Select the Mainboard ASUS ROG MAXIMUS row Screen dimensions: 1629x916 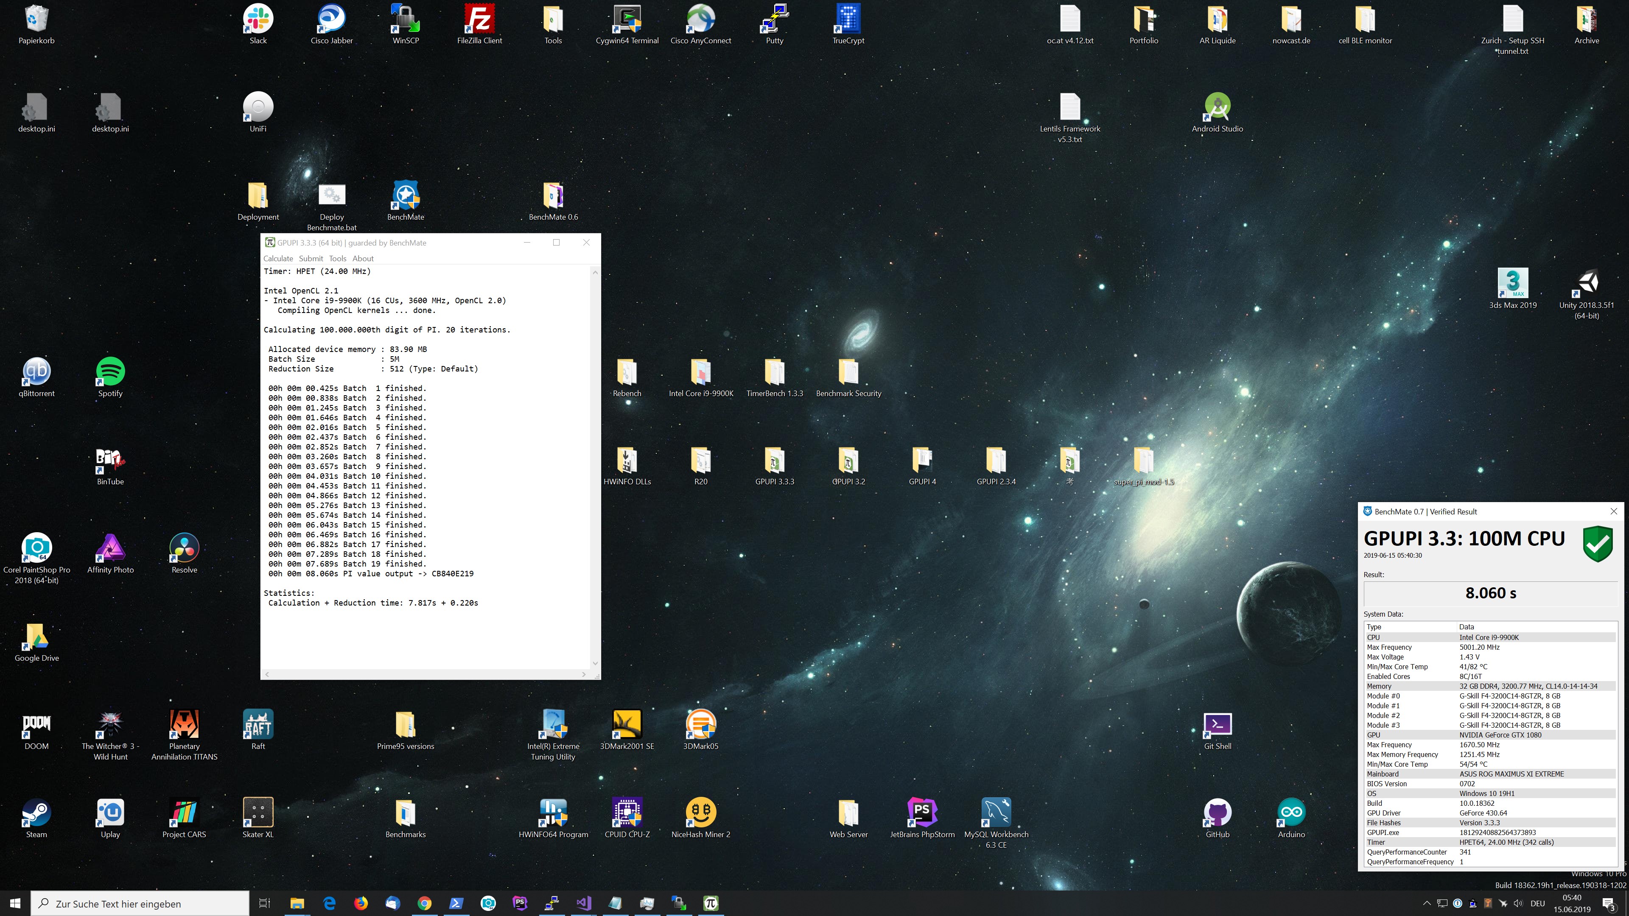[x=1491, y=774]
